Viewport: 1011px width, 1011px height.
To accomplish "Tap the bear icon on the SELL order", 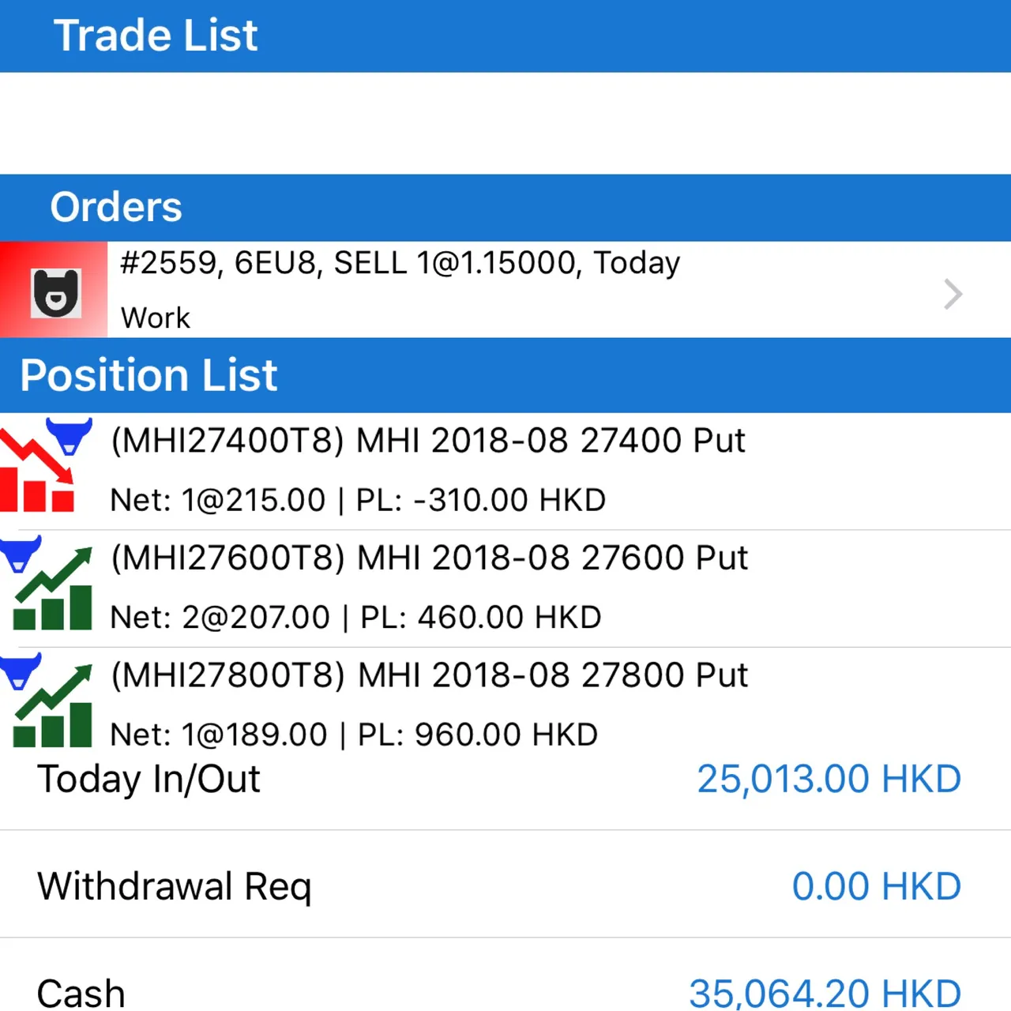I will (x=55, y=293).
